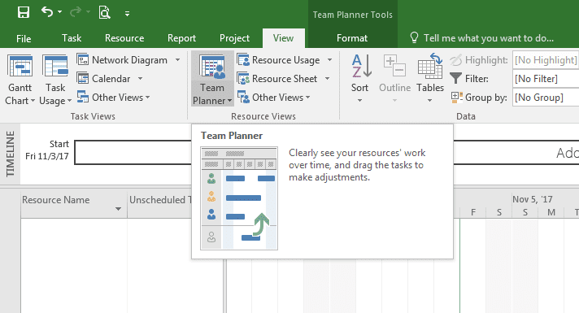Click the Task Usage view icon
579x313 pixels.
(55, 67)
